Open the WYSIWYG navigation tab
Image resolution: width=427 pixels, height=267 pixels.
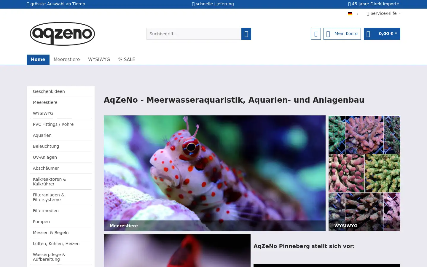[x=99, y=60]
